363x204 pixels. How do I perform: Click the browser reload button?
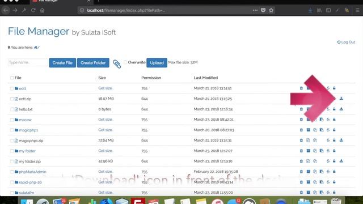click(x=33, y=10)
